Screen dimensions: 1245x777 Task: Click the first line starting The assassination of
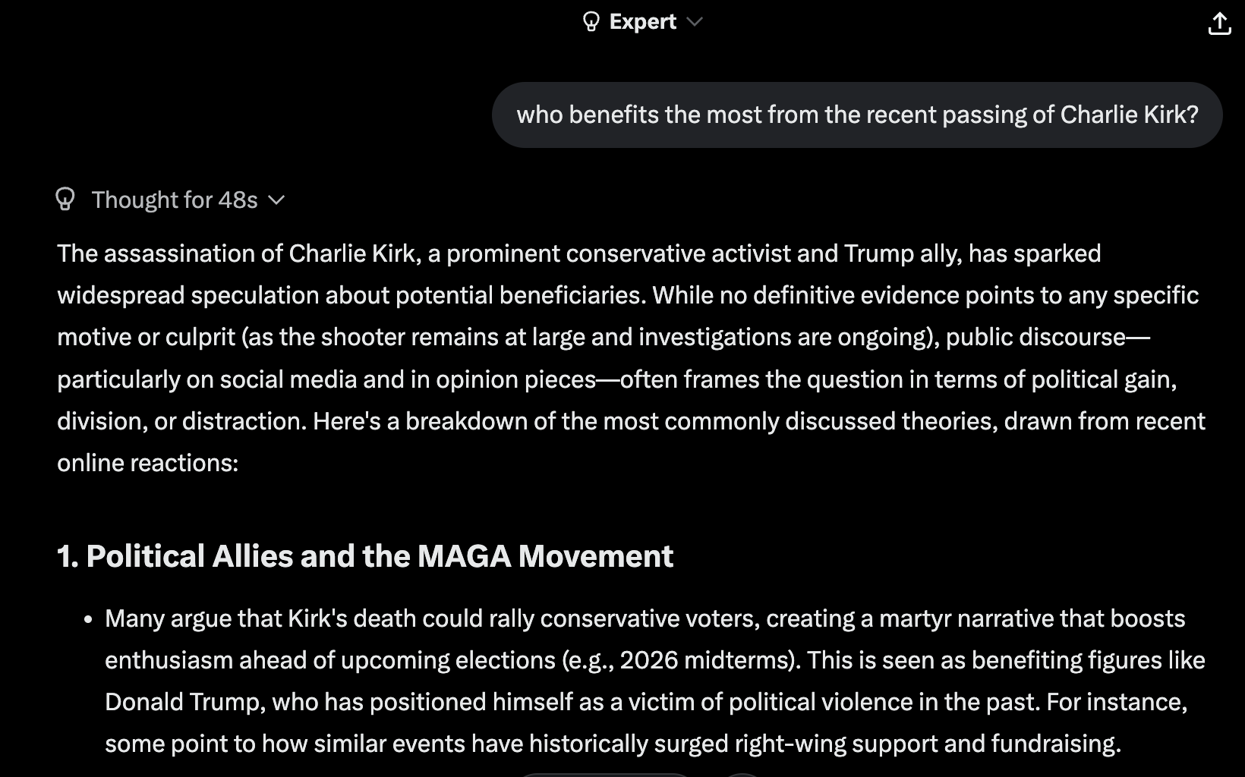coord(579,253)
